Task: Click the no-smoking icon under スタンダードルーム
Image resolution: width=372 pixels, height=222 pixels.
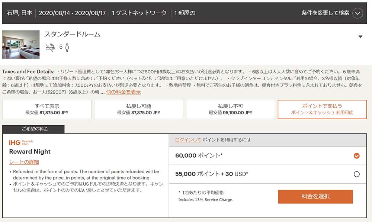Action: tap(50, 48)
